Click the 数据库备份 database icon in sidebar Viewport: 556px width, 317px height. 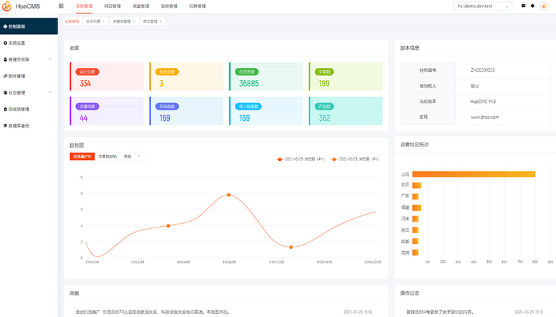click(x=5, y=126)
